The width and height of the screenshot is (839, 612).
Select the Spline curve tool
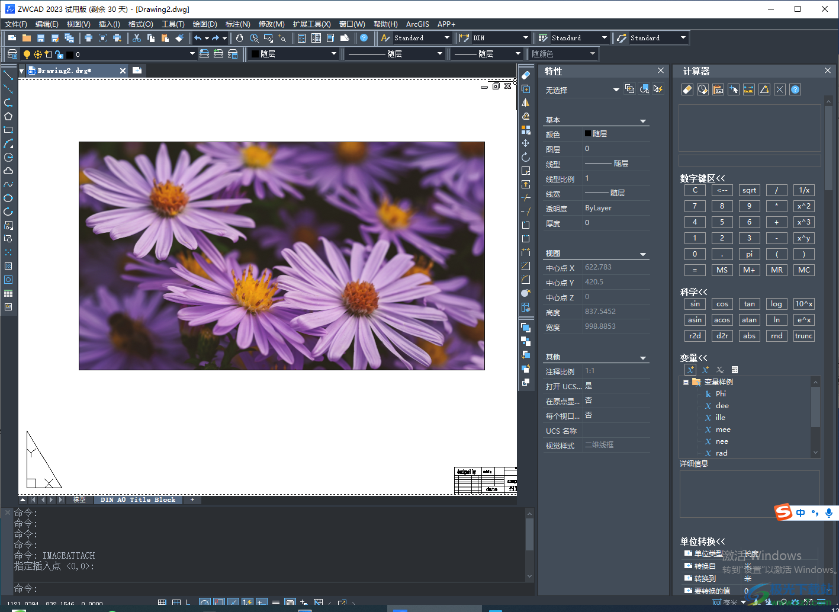point(8,184)
